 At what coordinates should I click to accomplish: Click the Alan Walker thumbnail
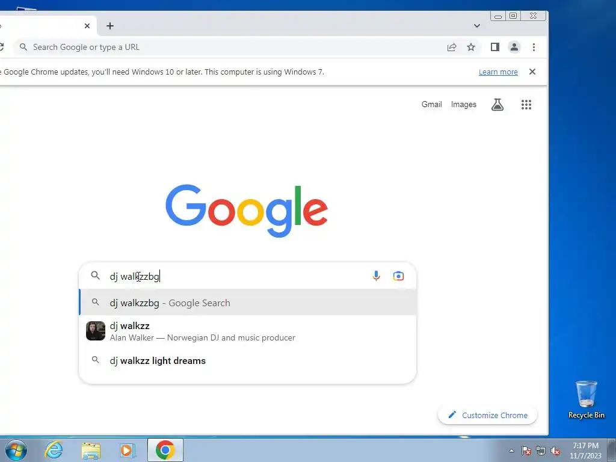coord(96,331)
